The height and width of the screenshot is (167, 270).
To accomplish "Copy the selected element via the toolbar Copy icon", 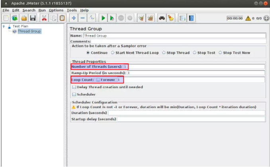I will click(53, 18).
